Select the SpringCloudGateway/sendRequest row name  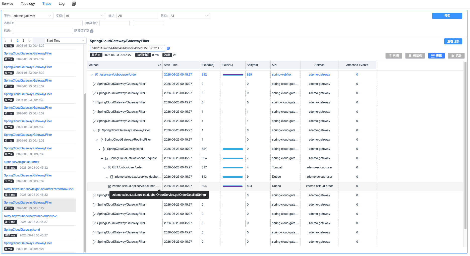tap(133, 158)
